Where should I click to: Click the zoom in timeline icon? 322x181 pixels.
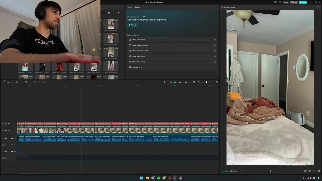point(217,82)
